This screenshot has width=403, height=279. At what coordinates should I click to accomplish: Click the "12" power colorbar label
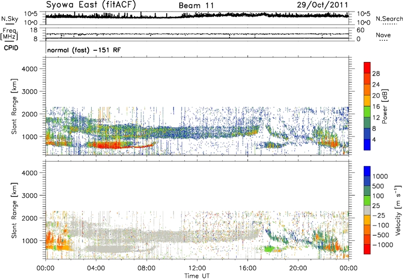pyautogui.click(x=376, y=117)
